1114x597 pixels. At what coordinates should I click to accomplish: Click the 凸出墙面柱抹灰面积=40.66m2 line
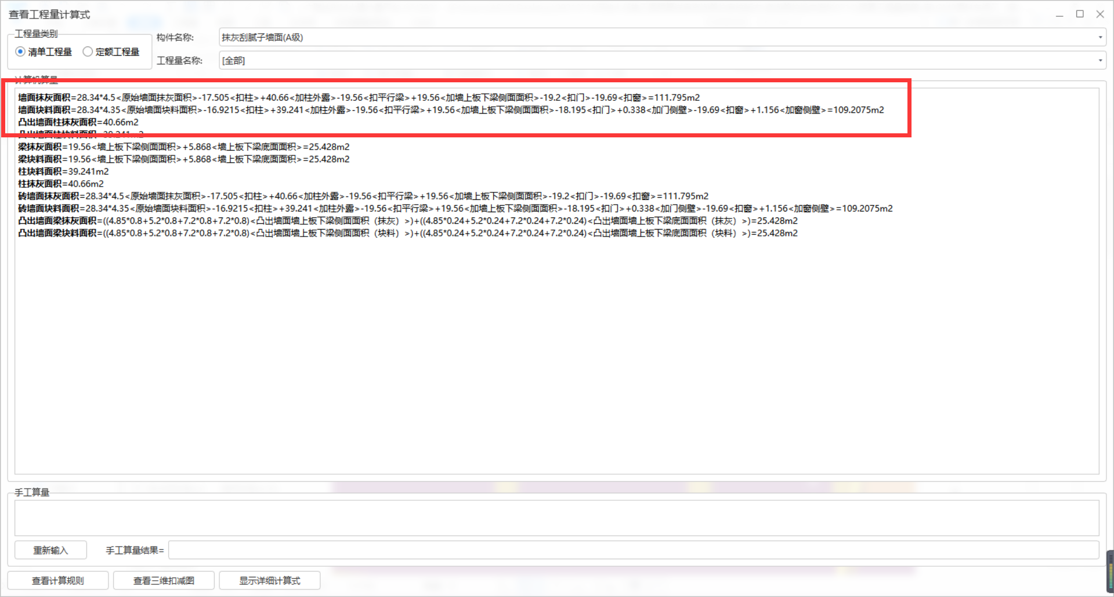(x=78, y=122)
